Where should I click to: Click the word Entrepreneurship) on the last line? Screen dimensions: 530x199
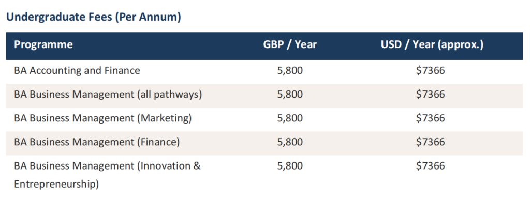56,185
